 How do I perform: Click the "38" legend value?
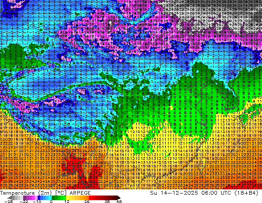(107, 201)
